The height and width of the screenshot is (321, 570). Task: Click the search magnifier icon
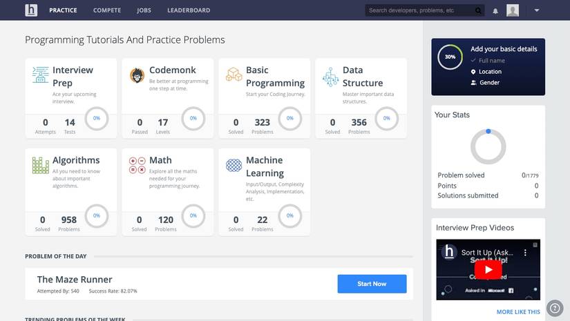tap(478, 10)
